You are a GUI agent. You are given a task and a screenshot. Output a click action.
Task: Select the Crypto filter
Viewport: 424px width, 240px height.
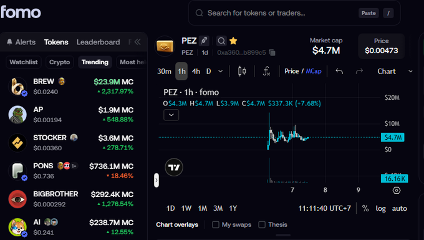[x=59, y=62]
